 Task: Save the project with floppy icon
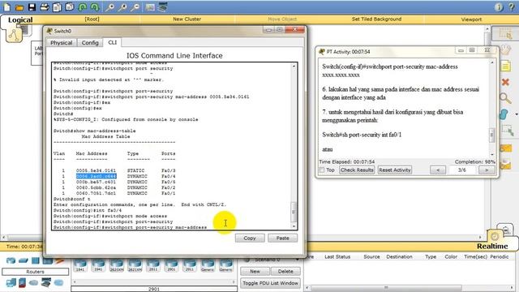tap(32, 7)
